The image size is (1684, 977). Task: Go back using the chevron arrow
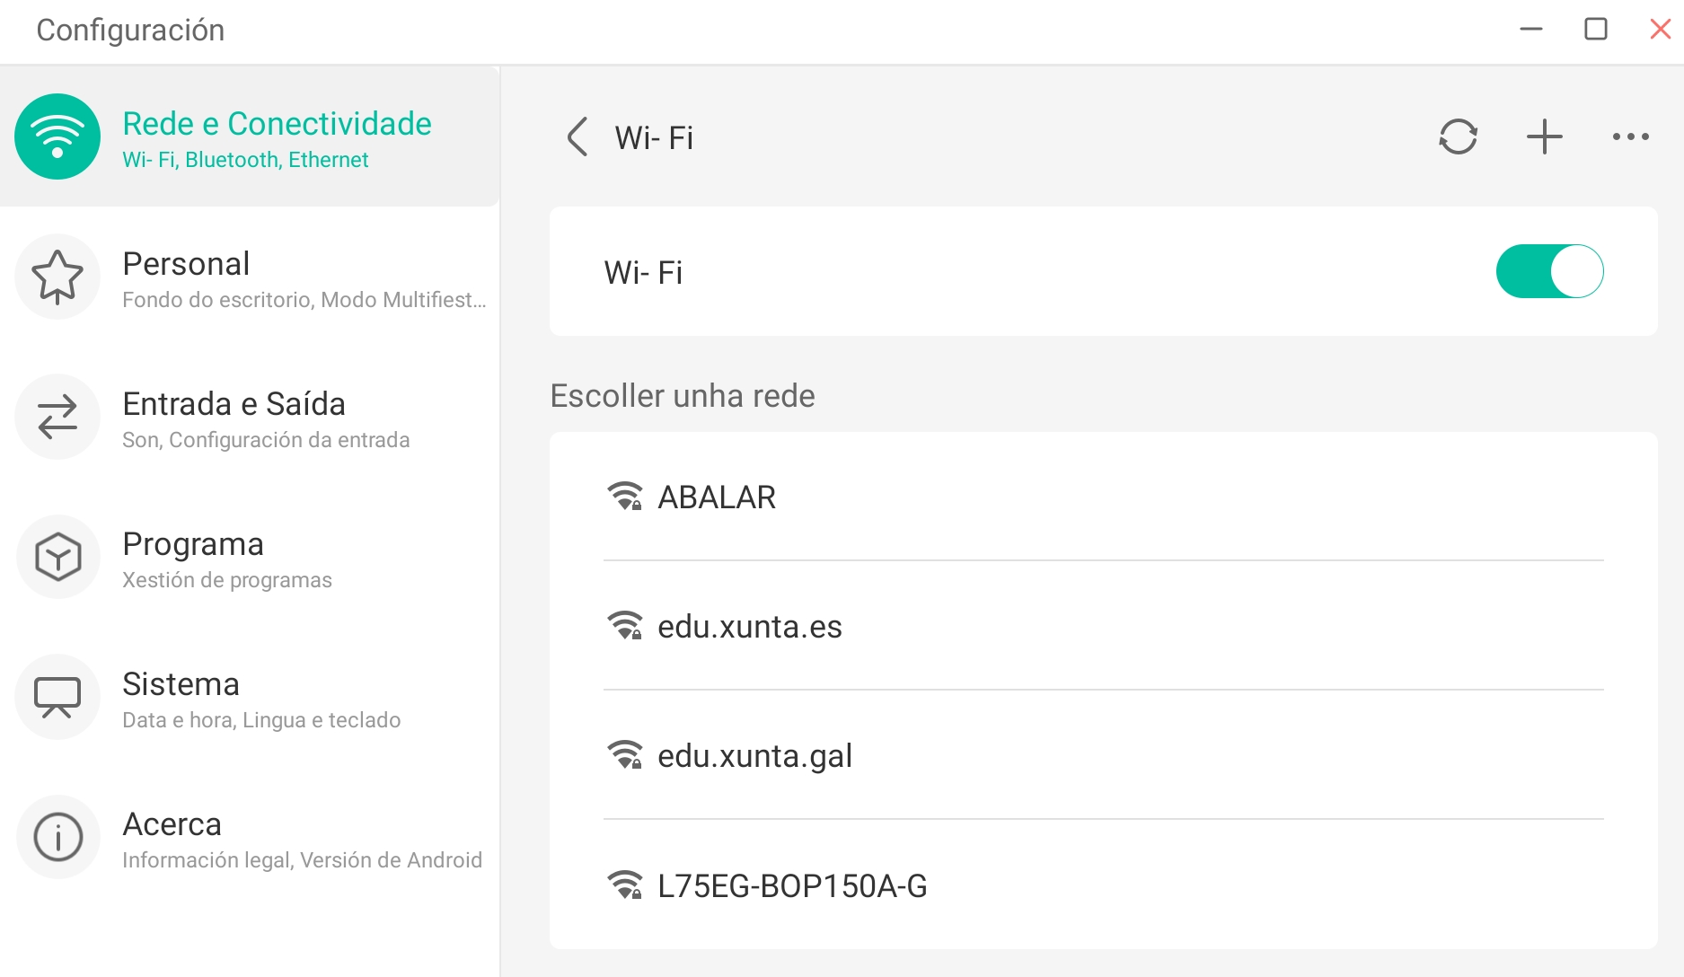coord(577,137)
